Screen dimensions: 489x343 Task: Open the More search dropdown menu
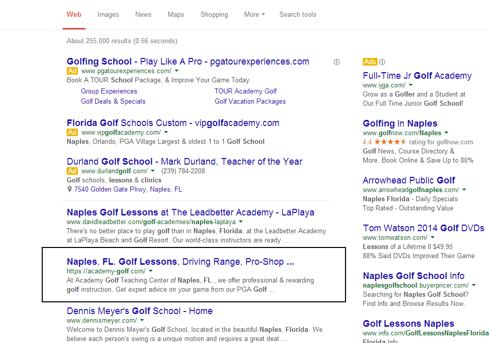[x=254, y=15]
